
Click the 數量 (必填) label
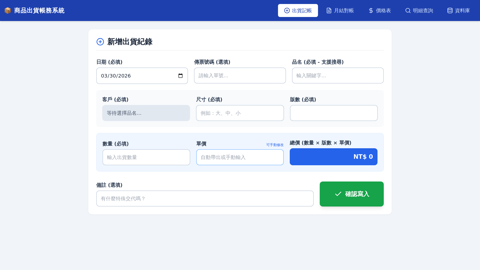[115, 144]
